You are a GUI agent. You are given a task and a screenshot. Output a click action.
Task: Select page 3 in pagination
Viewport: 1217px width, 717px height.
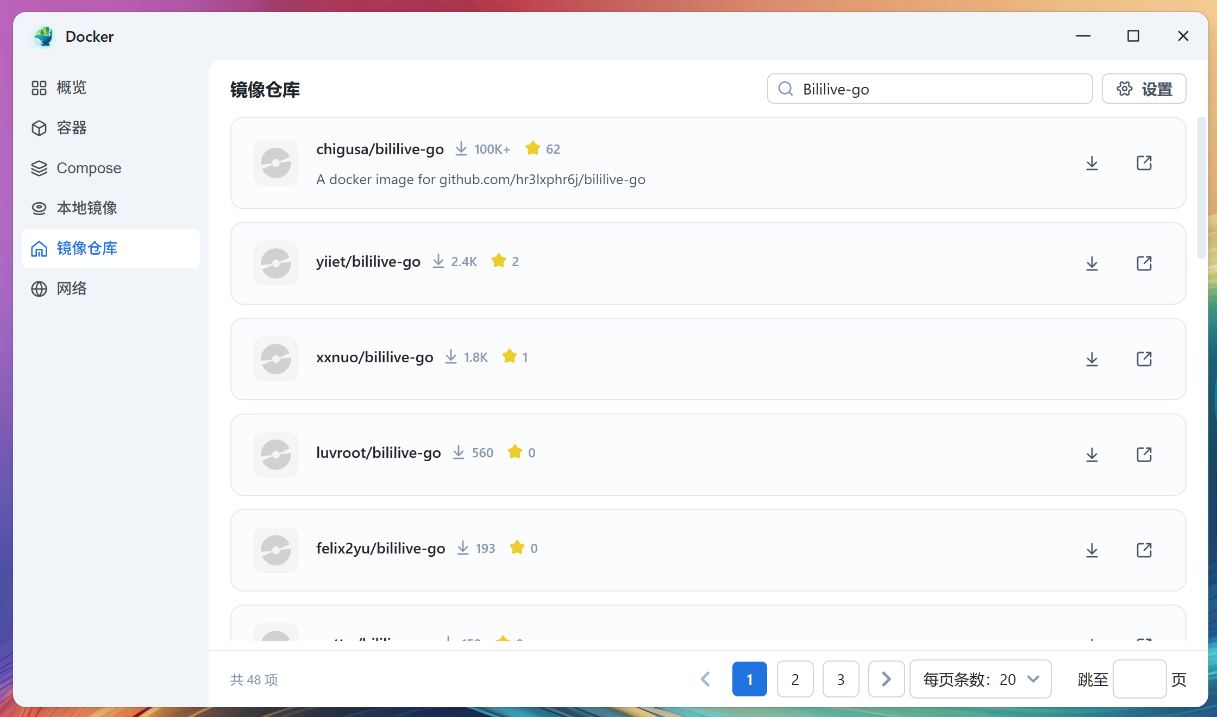point(840,679)
